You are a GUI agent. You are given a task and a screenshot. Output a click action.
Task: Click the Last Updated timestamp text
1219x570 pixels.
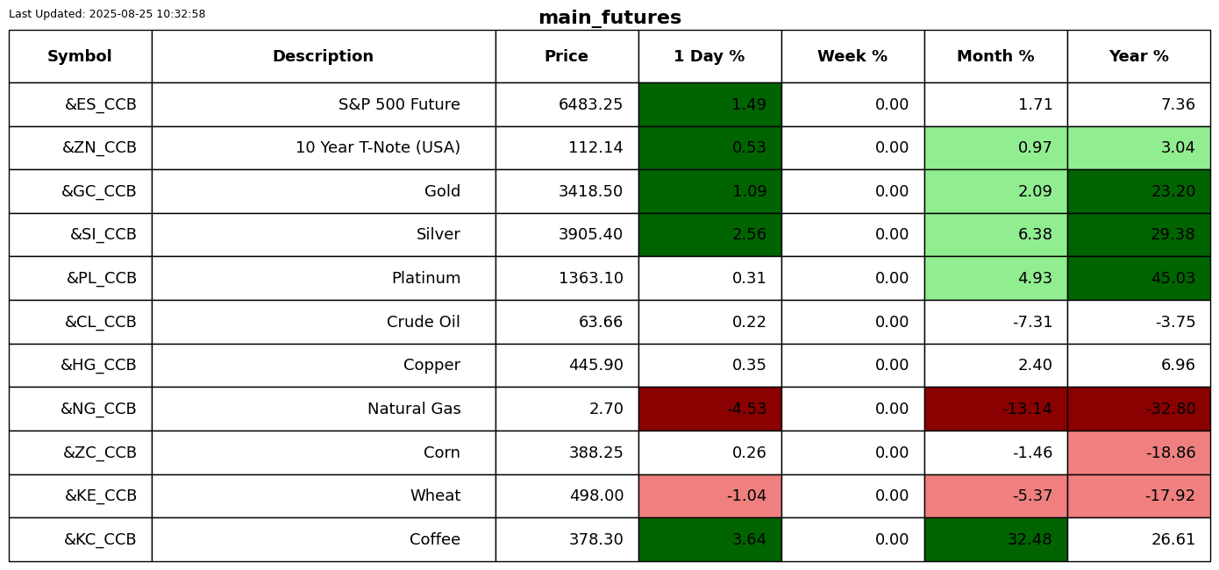(x=107, y=14)
